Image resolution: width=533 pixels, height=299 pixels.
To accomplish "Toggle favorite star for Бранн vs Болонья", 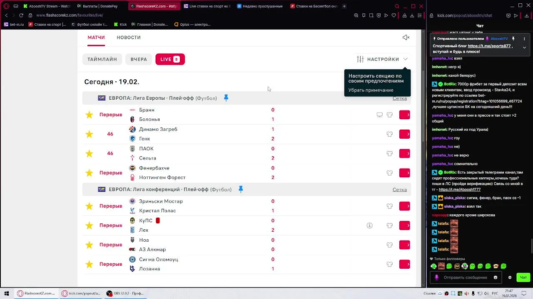I will (x=89, y=115).
